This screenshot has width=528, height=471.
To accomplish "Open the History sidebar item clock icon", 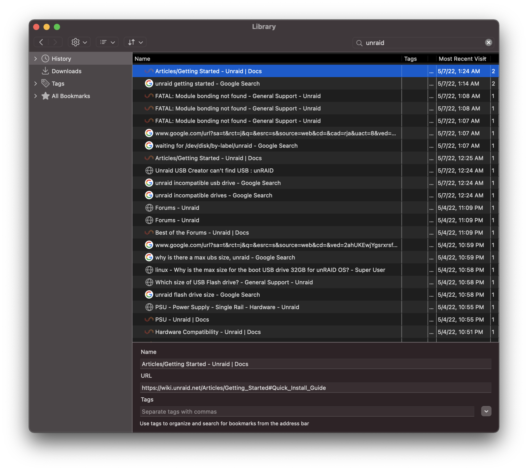I will click(45, 58).
